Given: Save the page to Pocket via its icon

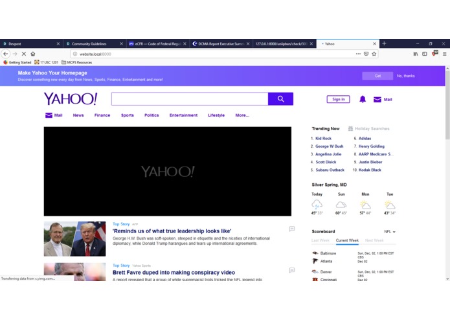Looking at the screenshot, I should pos(366,54).
